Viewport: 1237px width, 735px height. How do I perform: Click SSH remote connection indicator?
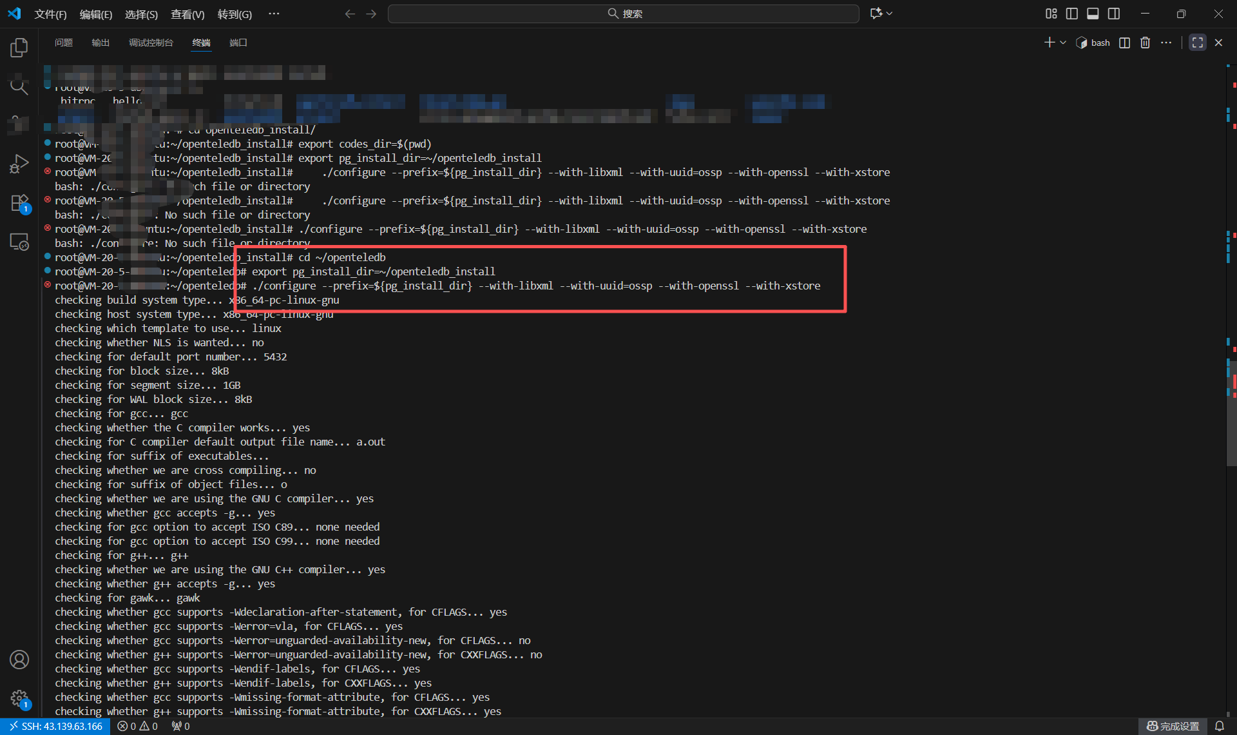coord(55,726)
